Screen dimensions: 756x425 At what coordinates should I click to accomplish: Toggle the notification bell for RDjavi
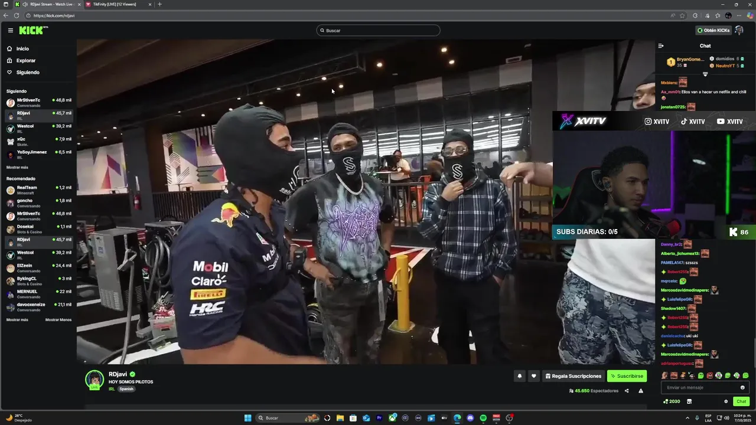tap(520, 376)
